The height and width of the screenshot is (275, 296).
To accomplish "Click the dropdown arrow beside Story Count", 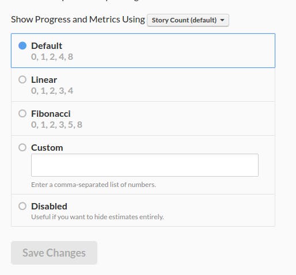I will 222,20.
